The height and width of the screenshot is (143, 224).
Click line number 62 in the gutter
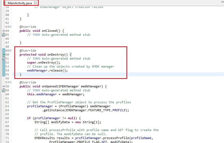(7, 102)
